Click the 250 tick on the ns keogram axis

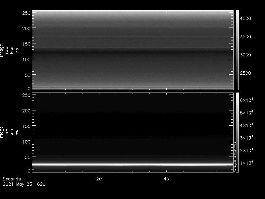pyautogui.click(x=26, y=13)
